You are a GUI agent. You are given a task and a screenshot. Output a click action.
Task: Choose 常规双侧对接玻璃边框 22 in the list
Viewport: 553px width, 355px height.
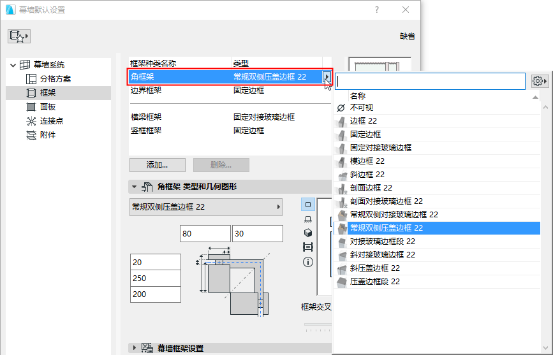(437, 215)
